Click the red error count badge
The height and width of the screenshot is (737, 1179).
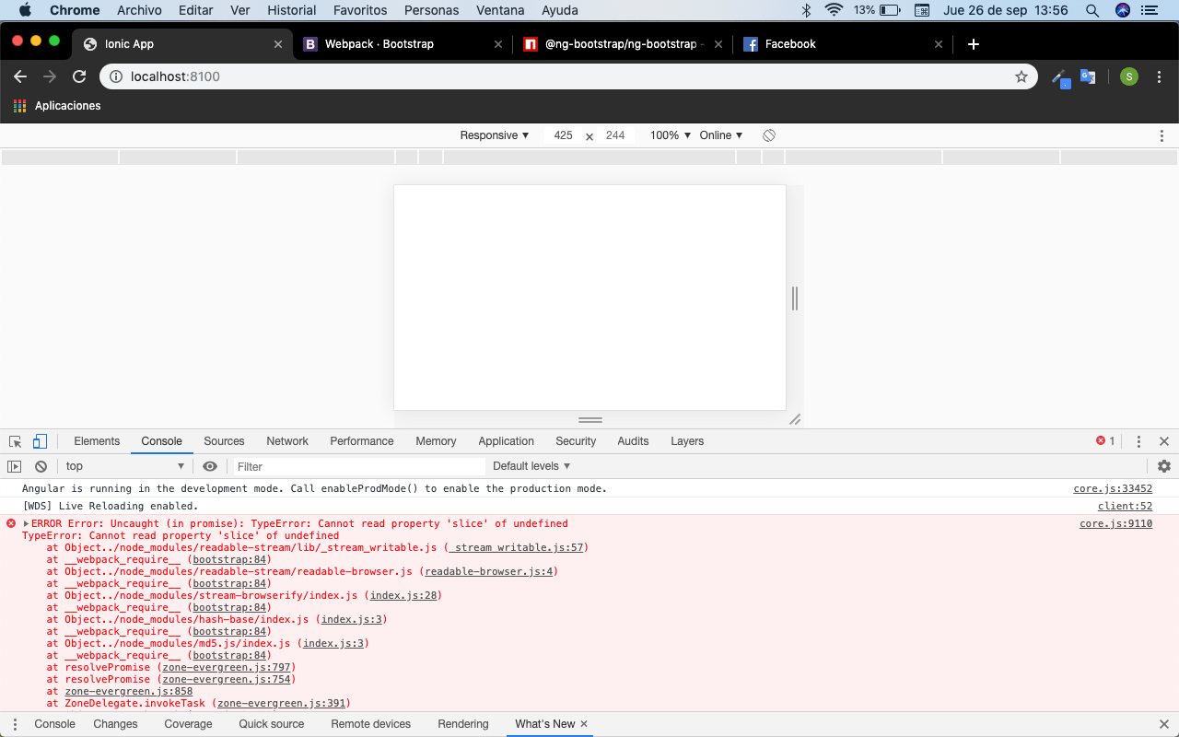(x=1105, y=441)
